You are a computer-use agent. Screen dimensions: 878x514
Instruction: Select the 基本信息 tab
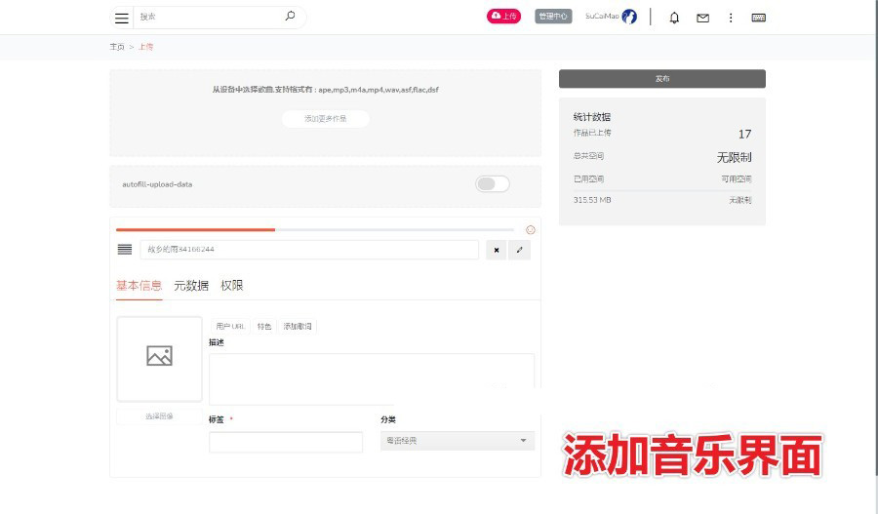click(139, 286)
